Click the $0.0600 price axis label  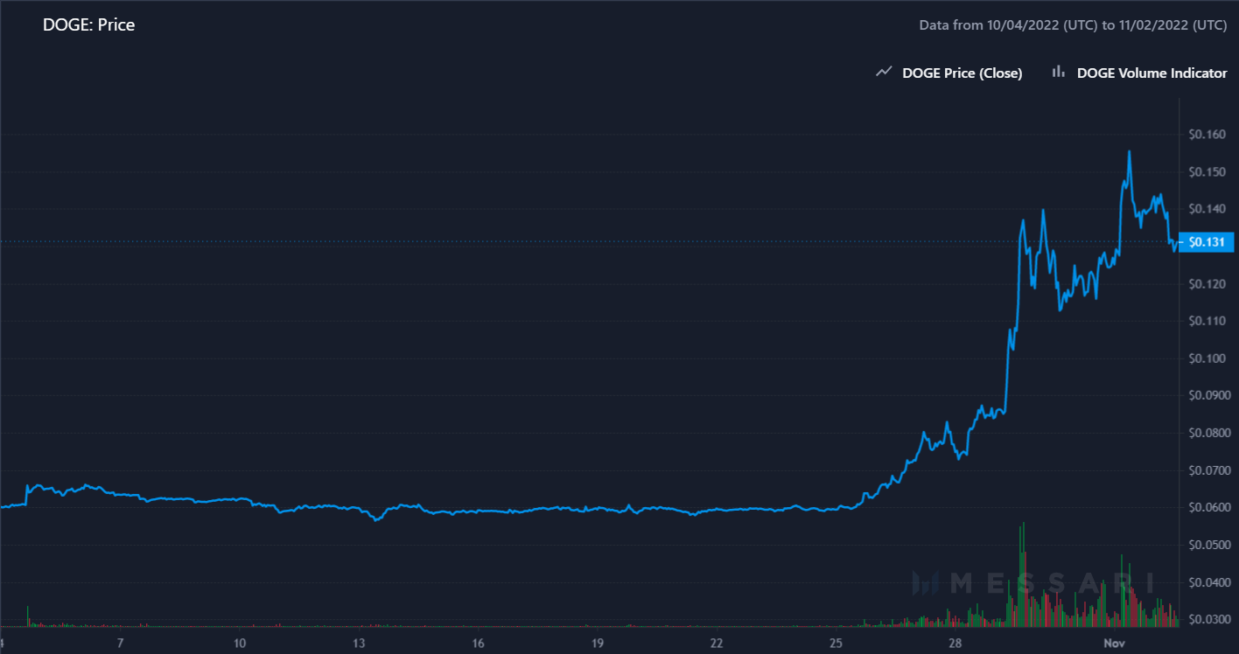pos(1207,508)
